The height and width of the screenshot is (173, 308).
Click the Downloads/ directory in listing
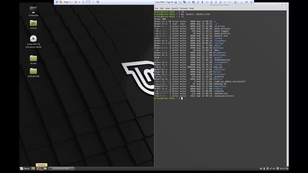[219, 55]
